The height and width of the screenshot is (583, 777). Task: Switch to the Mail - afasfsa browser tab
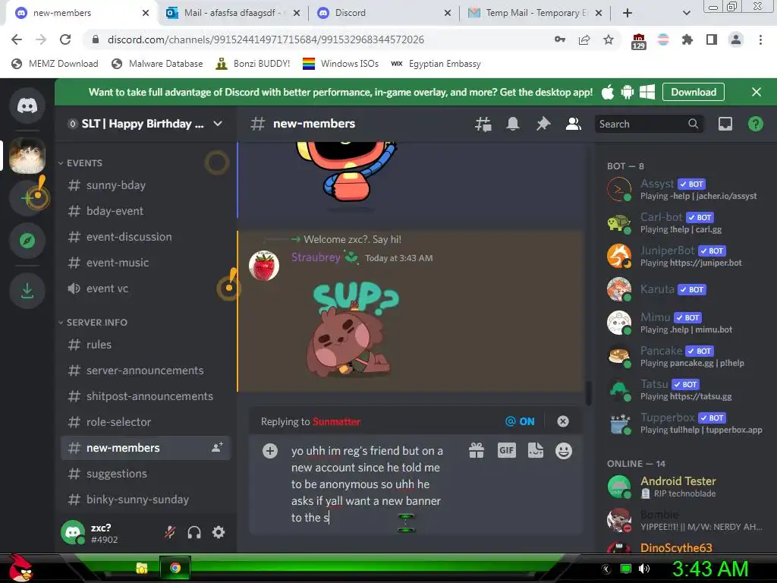pos(233,13)
